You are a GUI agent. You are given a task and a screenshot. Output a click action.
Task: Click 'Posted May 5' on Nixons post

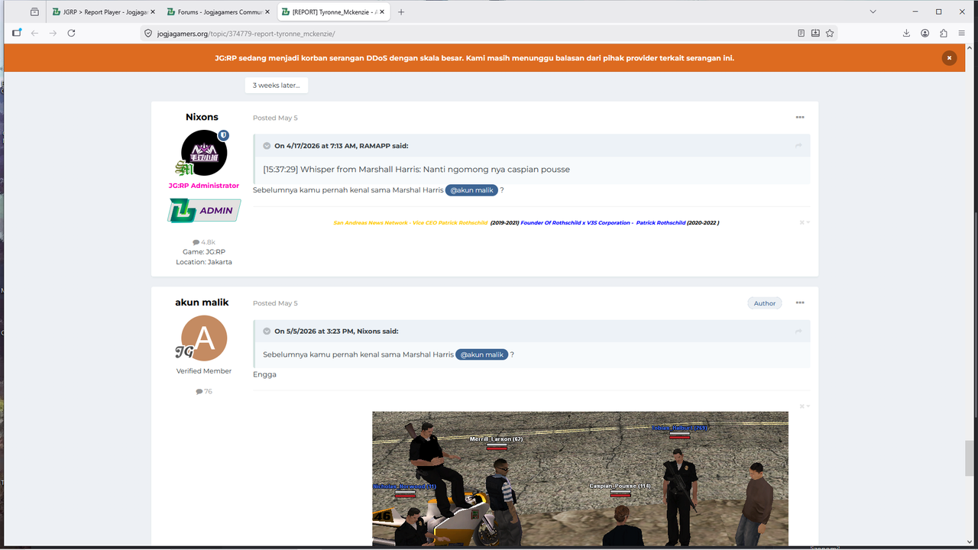[275, 118]
